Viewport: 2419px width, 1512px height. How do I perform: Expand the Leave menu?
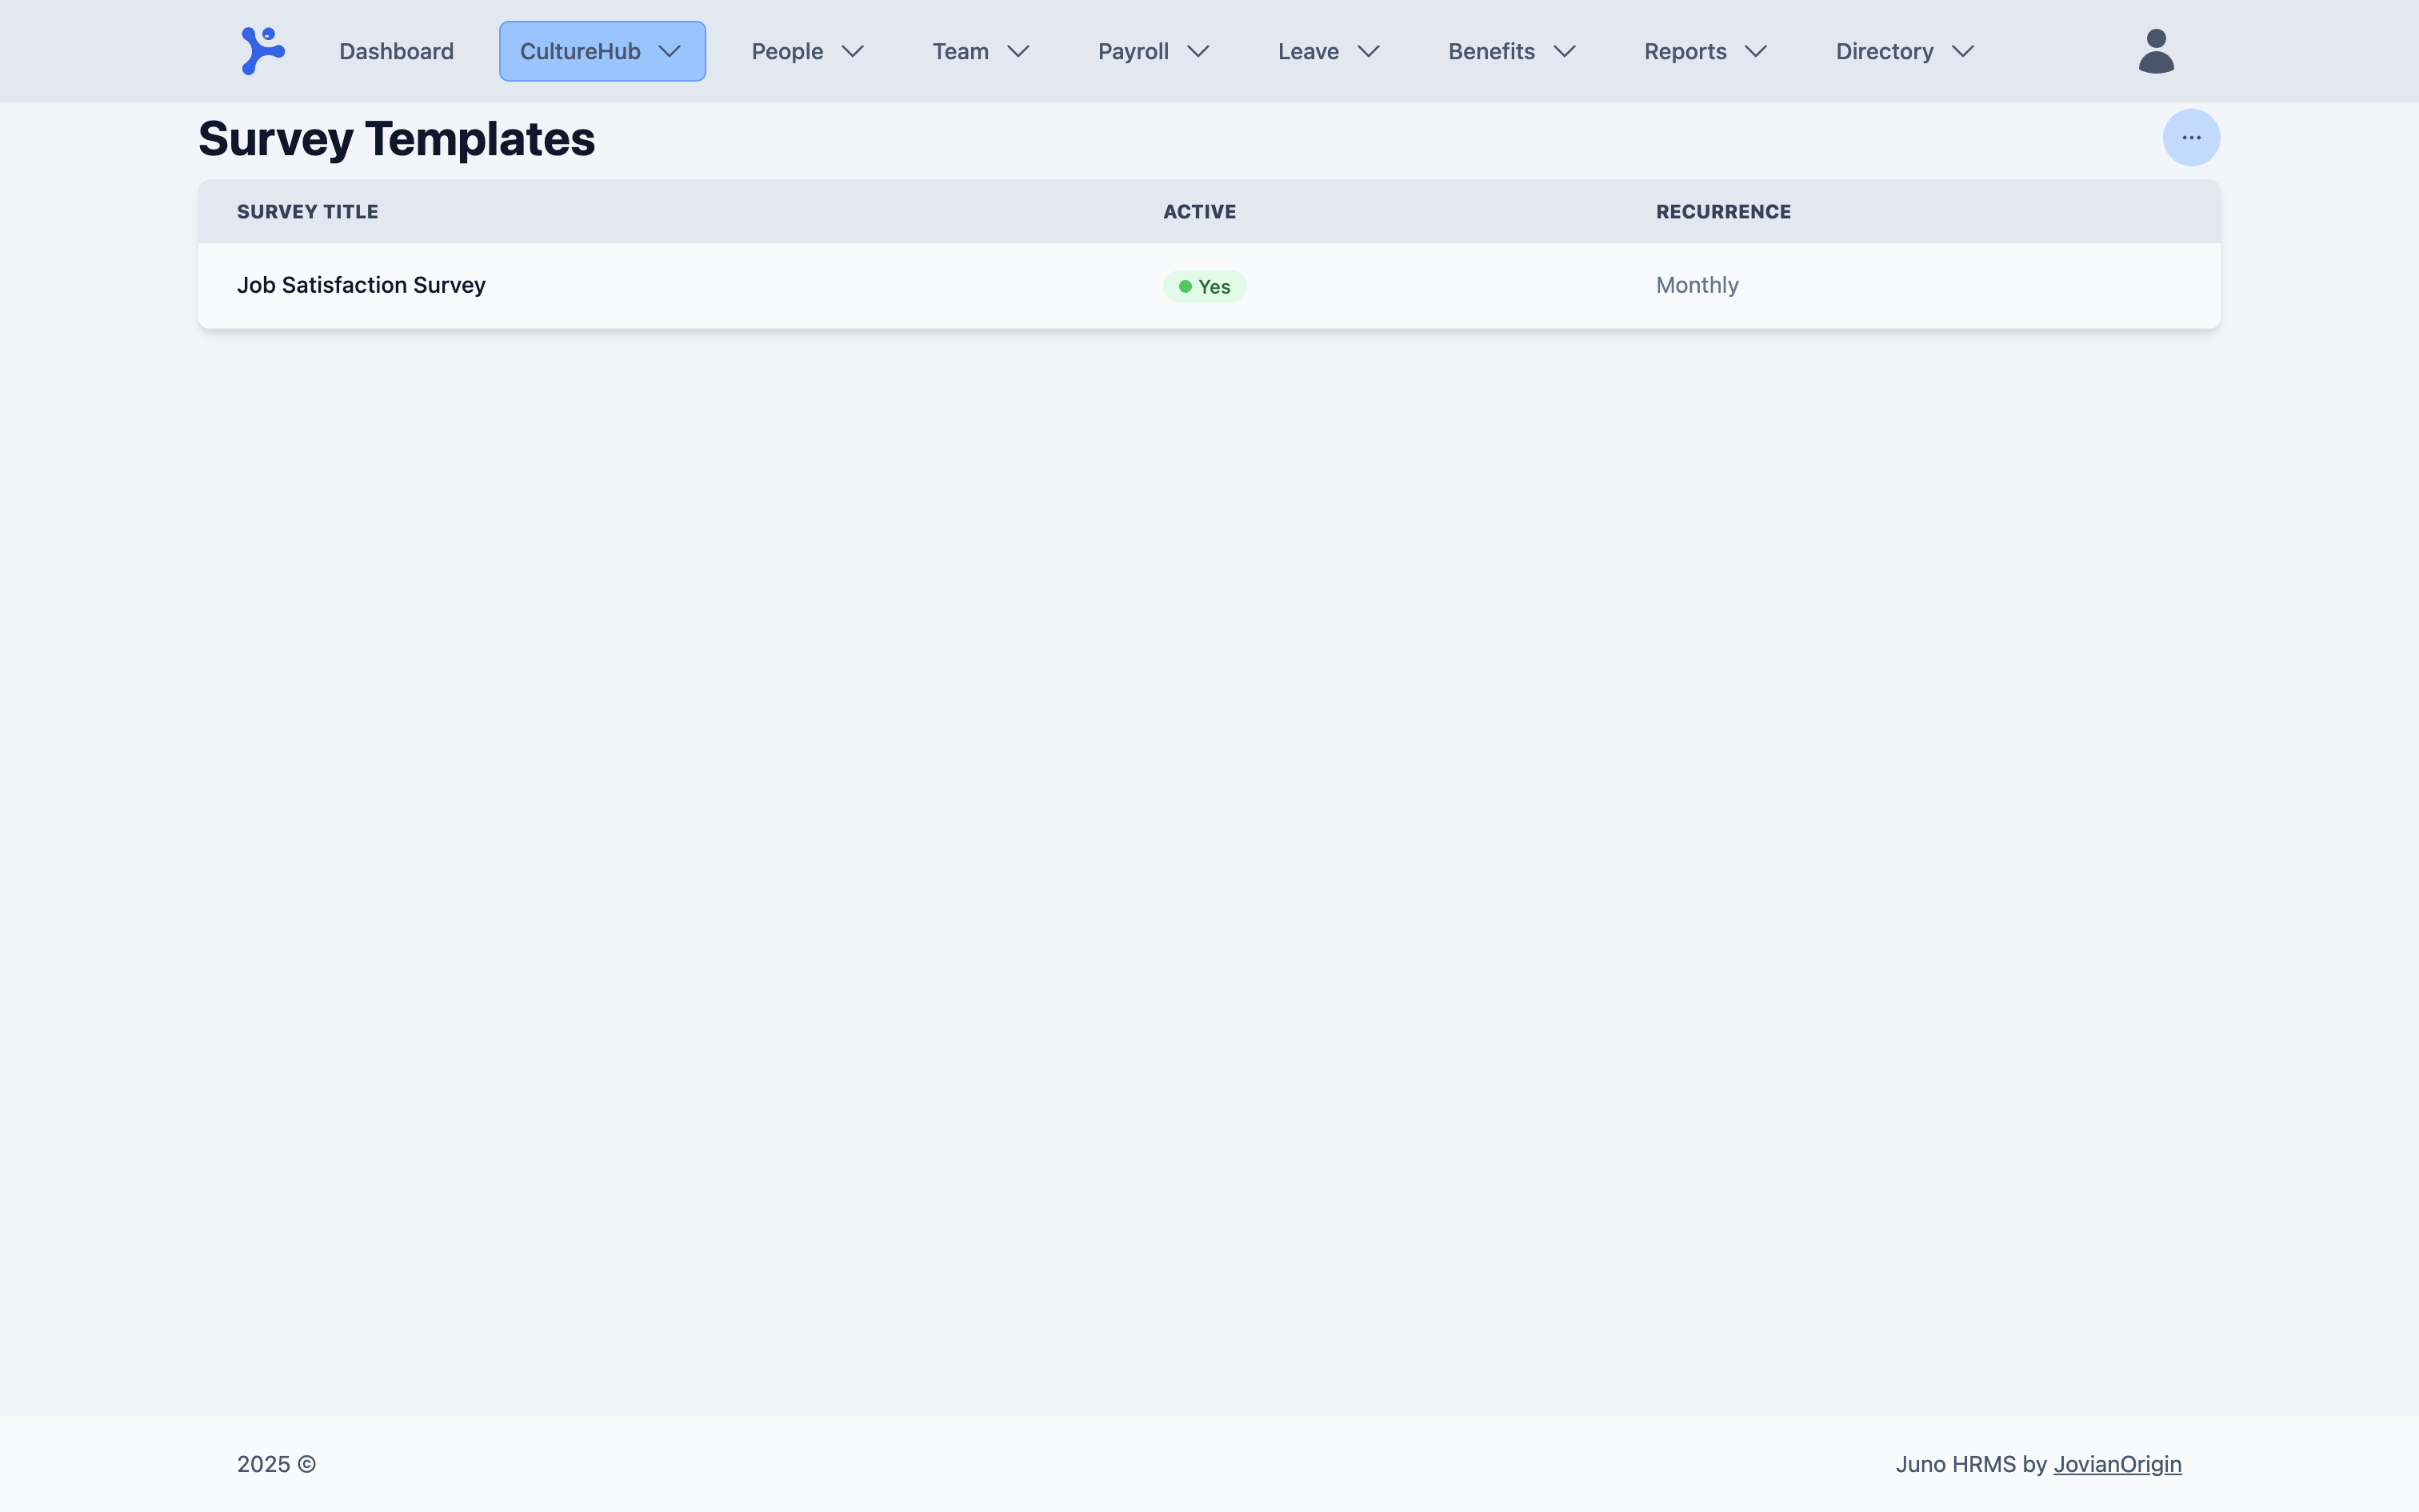click(1329, 51)
